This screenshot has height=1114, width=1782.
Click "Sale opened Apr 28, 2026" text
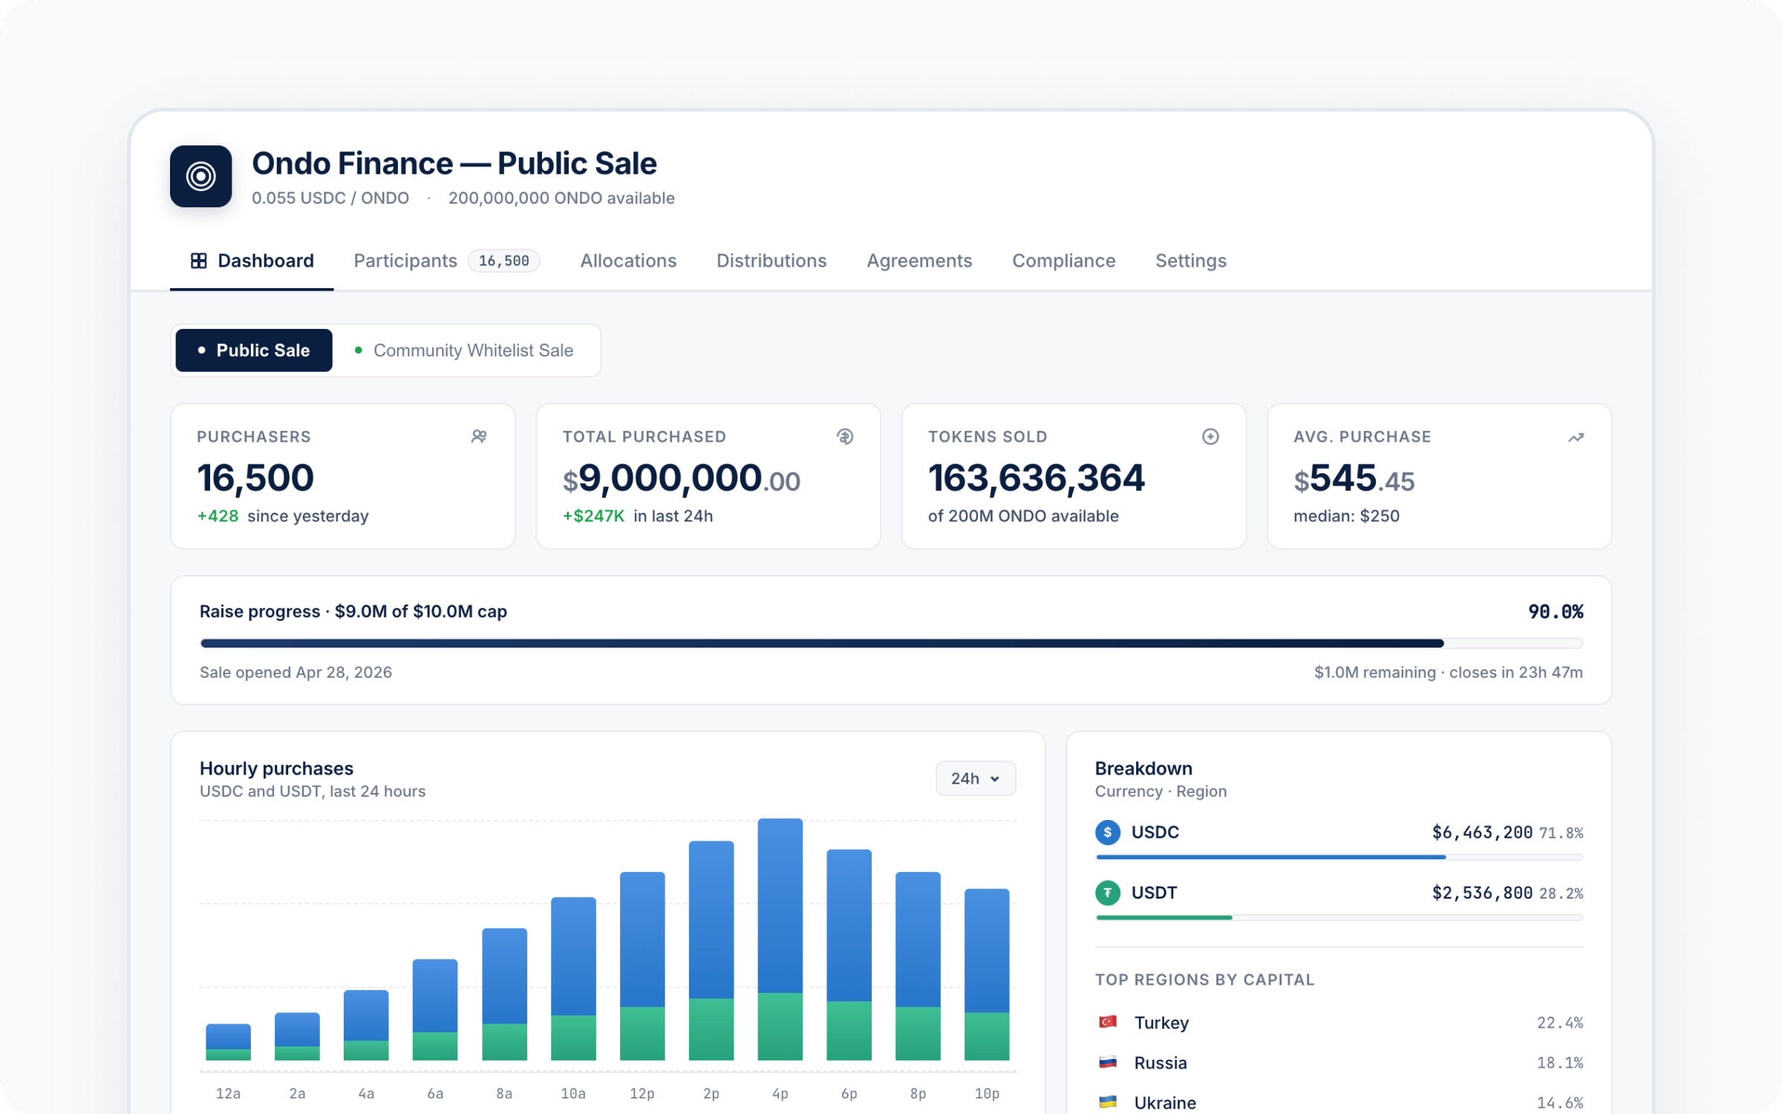(296, 672)
